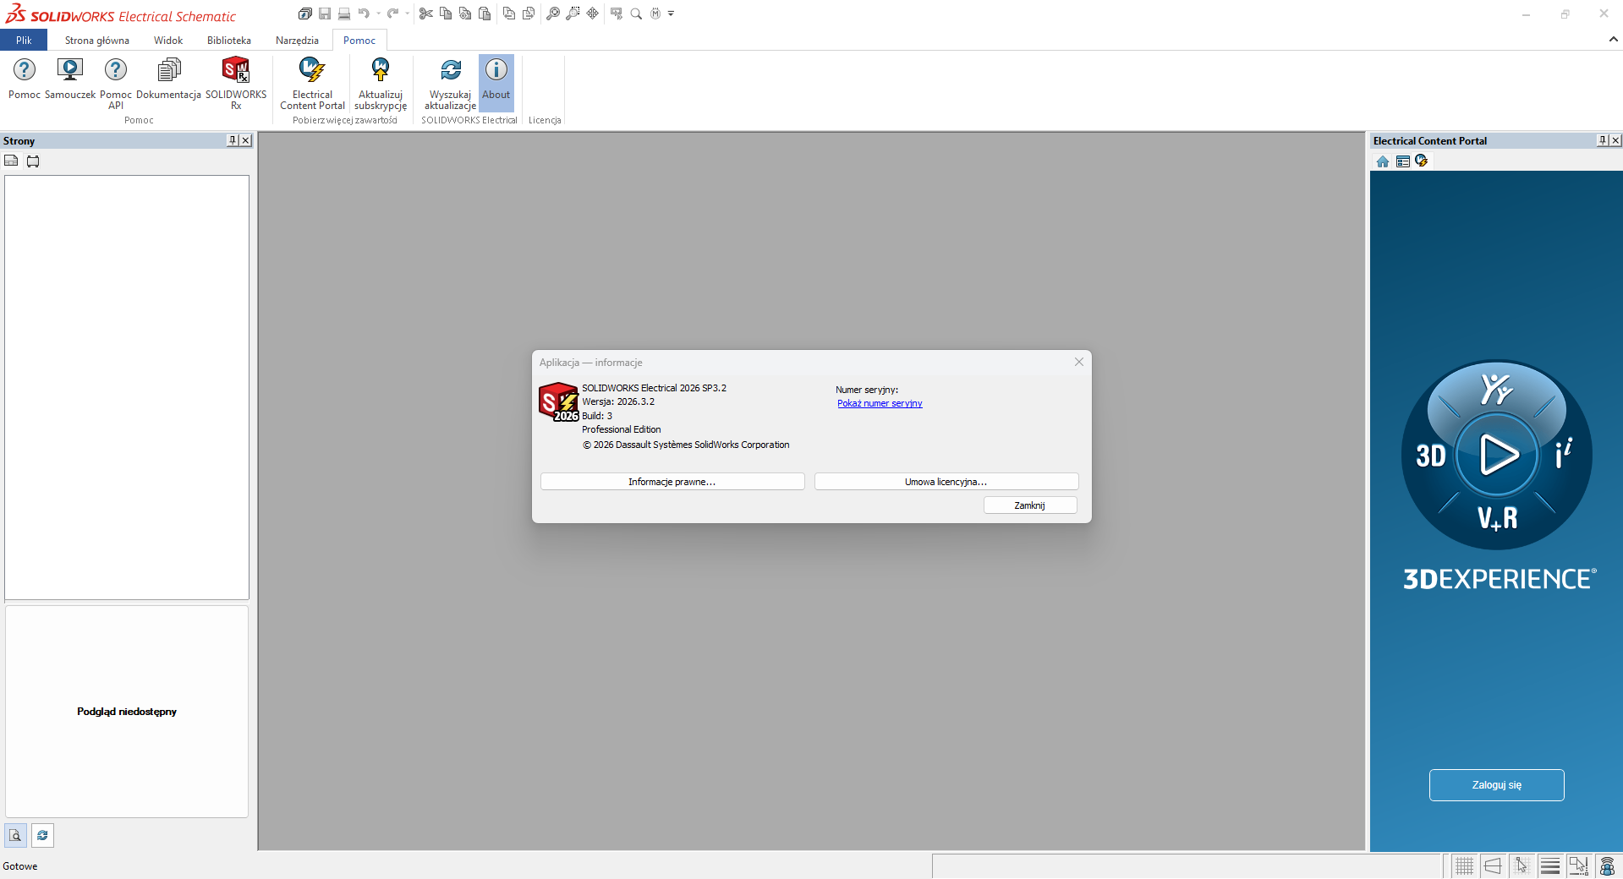Click the Zoom window selection icon
This screenshot has height=879, width=1623.
[573, 14]
